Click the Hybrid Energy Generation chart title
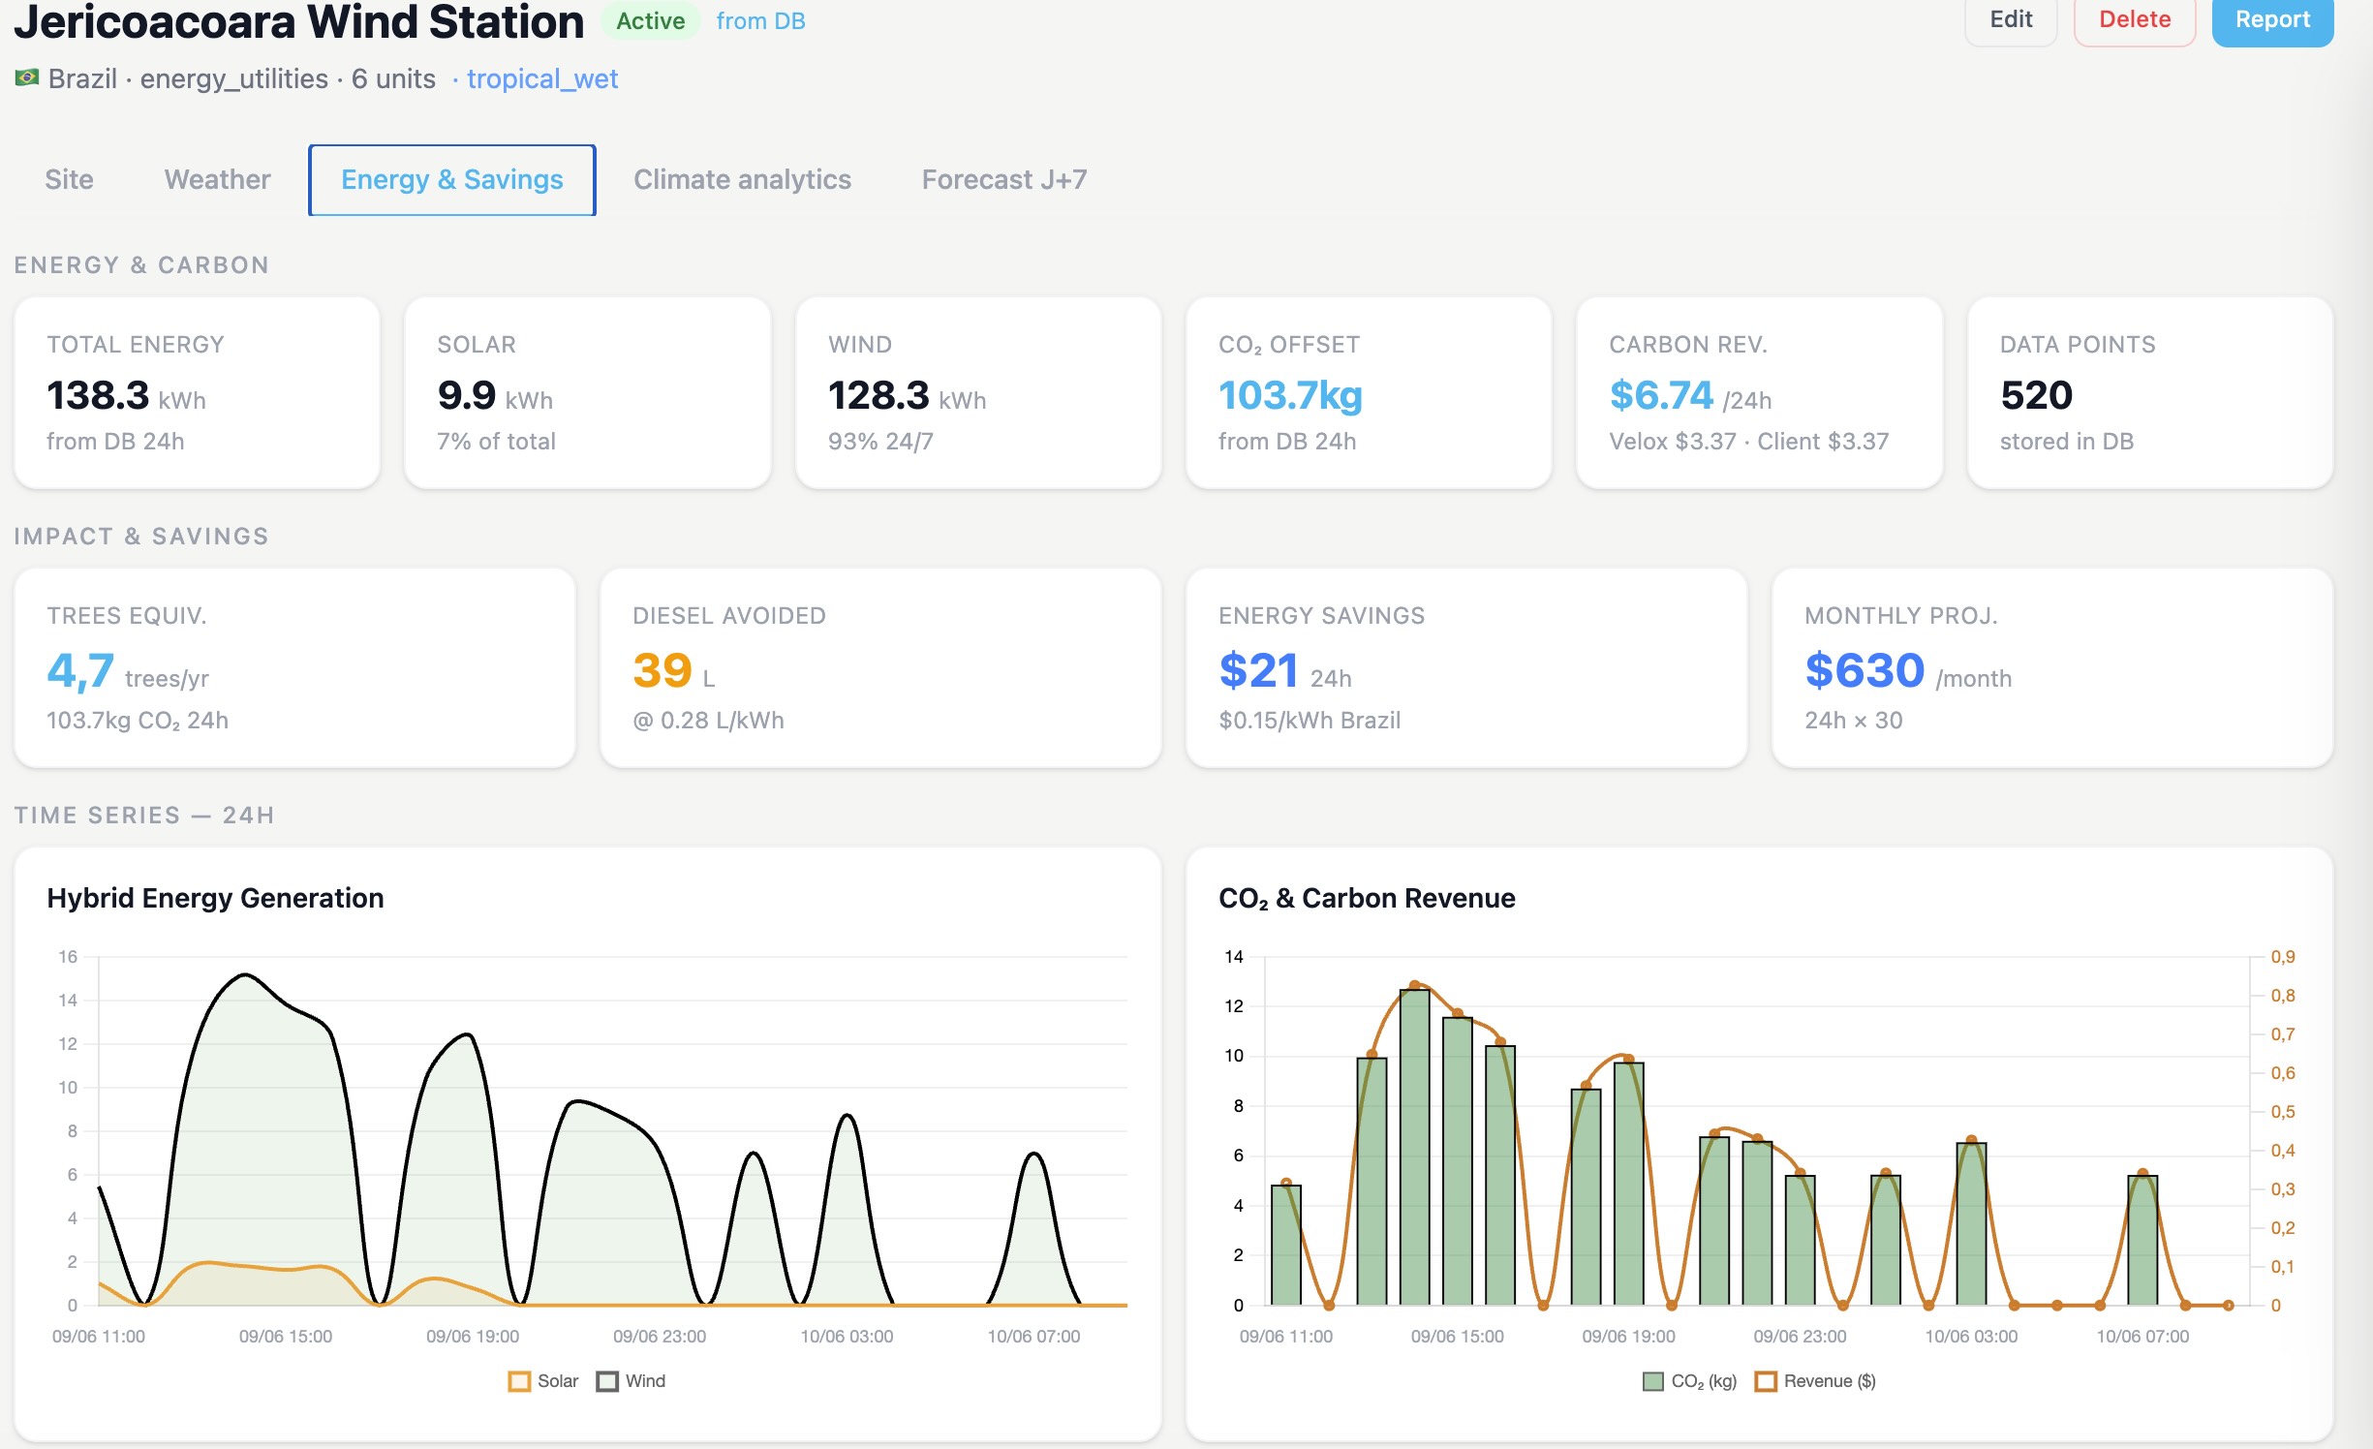Viewport: 2373px width, 1449px height. tap(215, 898)
